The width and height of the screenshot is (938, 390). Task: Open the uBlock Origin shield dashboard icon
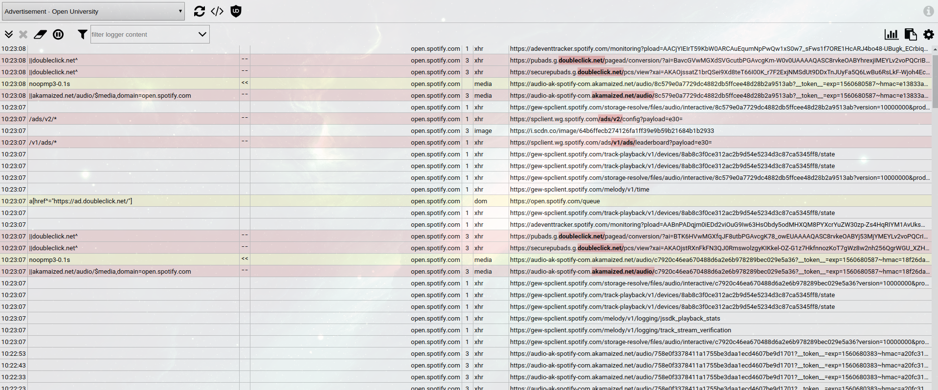click(236, 11)
